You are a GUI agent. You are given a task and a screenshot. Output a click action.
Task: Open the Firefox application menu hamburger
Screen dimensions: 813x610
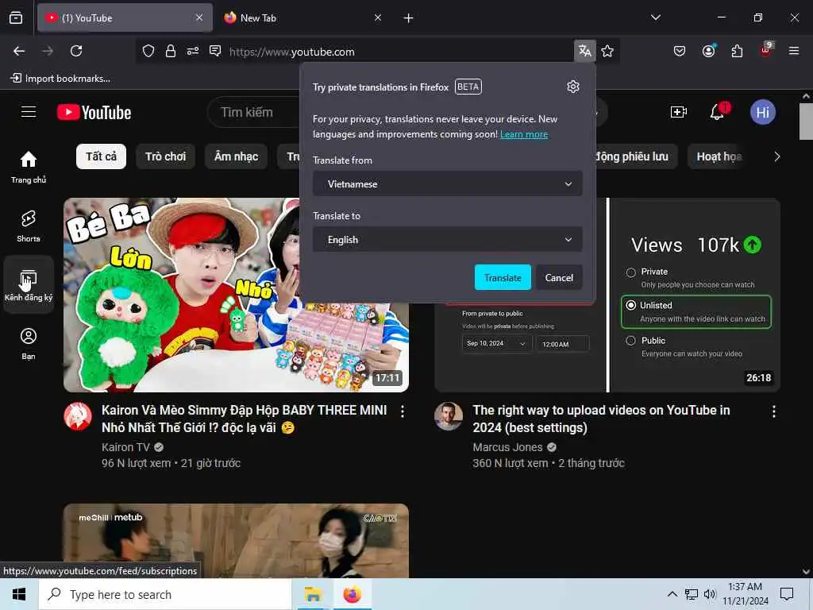click(x=794, y=51)
